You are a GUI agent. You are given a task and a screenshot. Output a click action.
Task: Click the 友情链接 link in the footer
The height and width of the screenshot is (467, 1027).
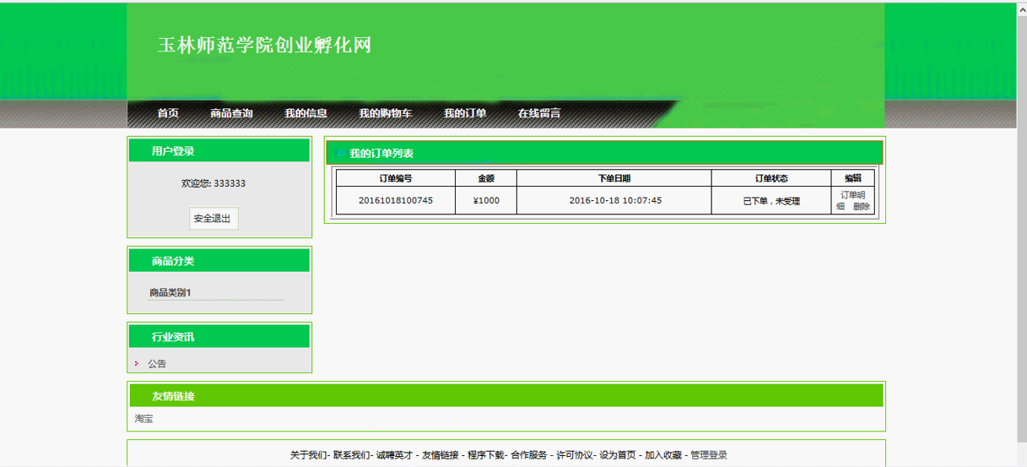pyautogui.click(x=441, y=455)
